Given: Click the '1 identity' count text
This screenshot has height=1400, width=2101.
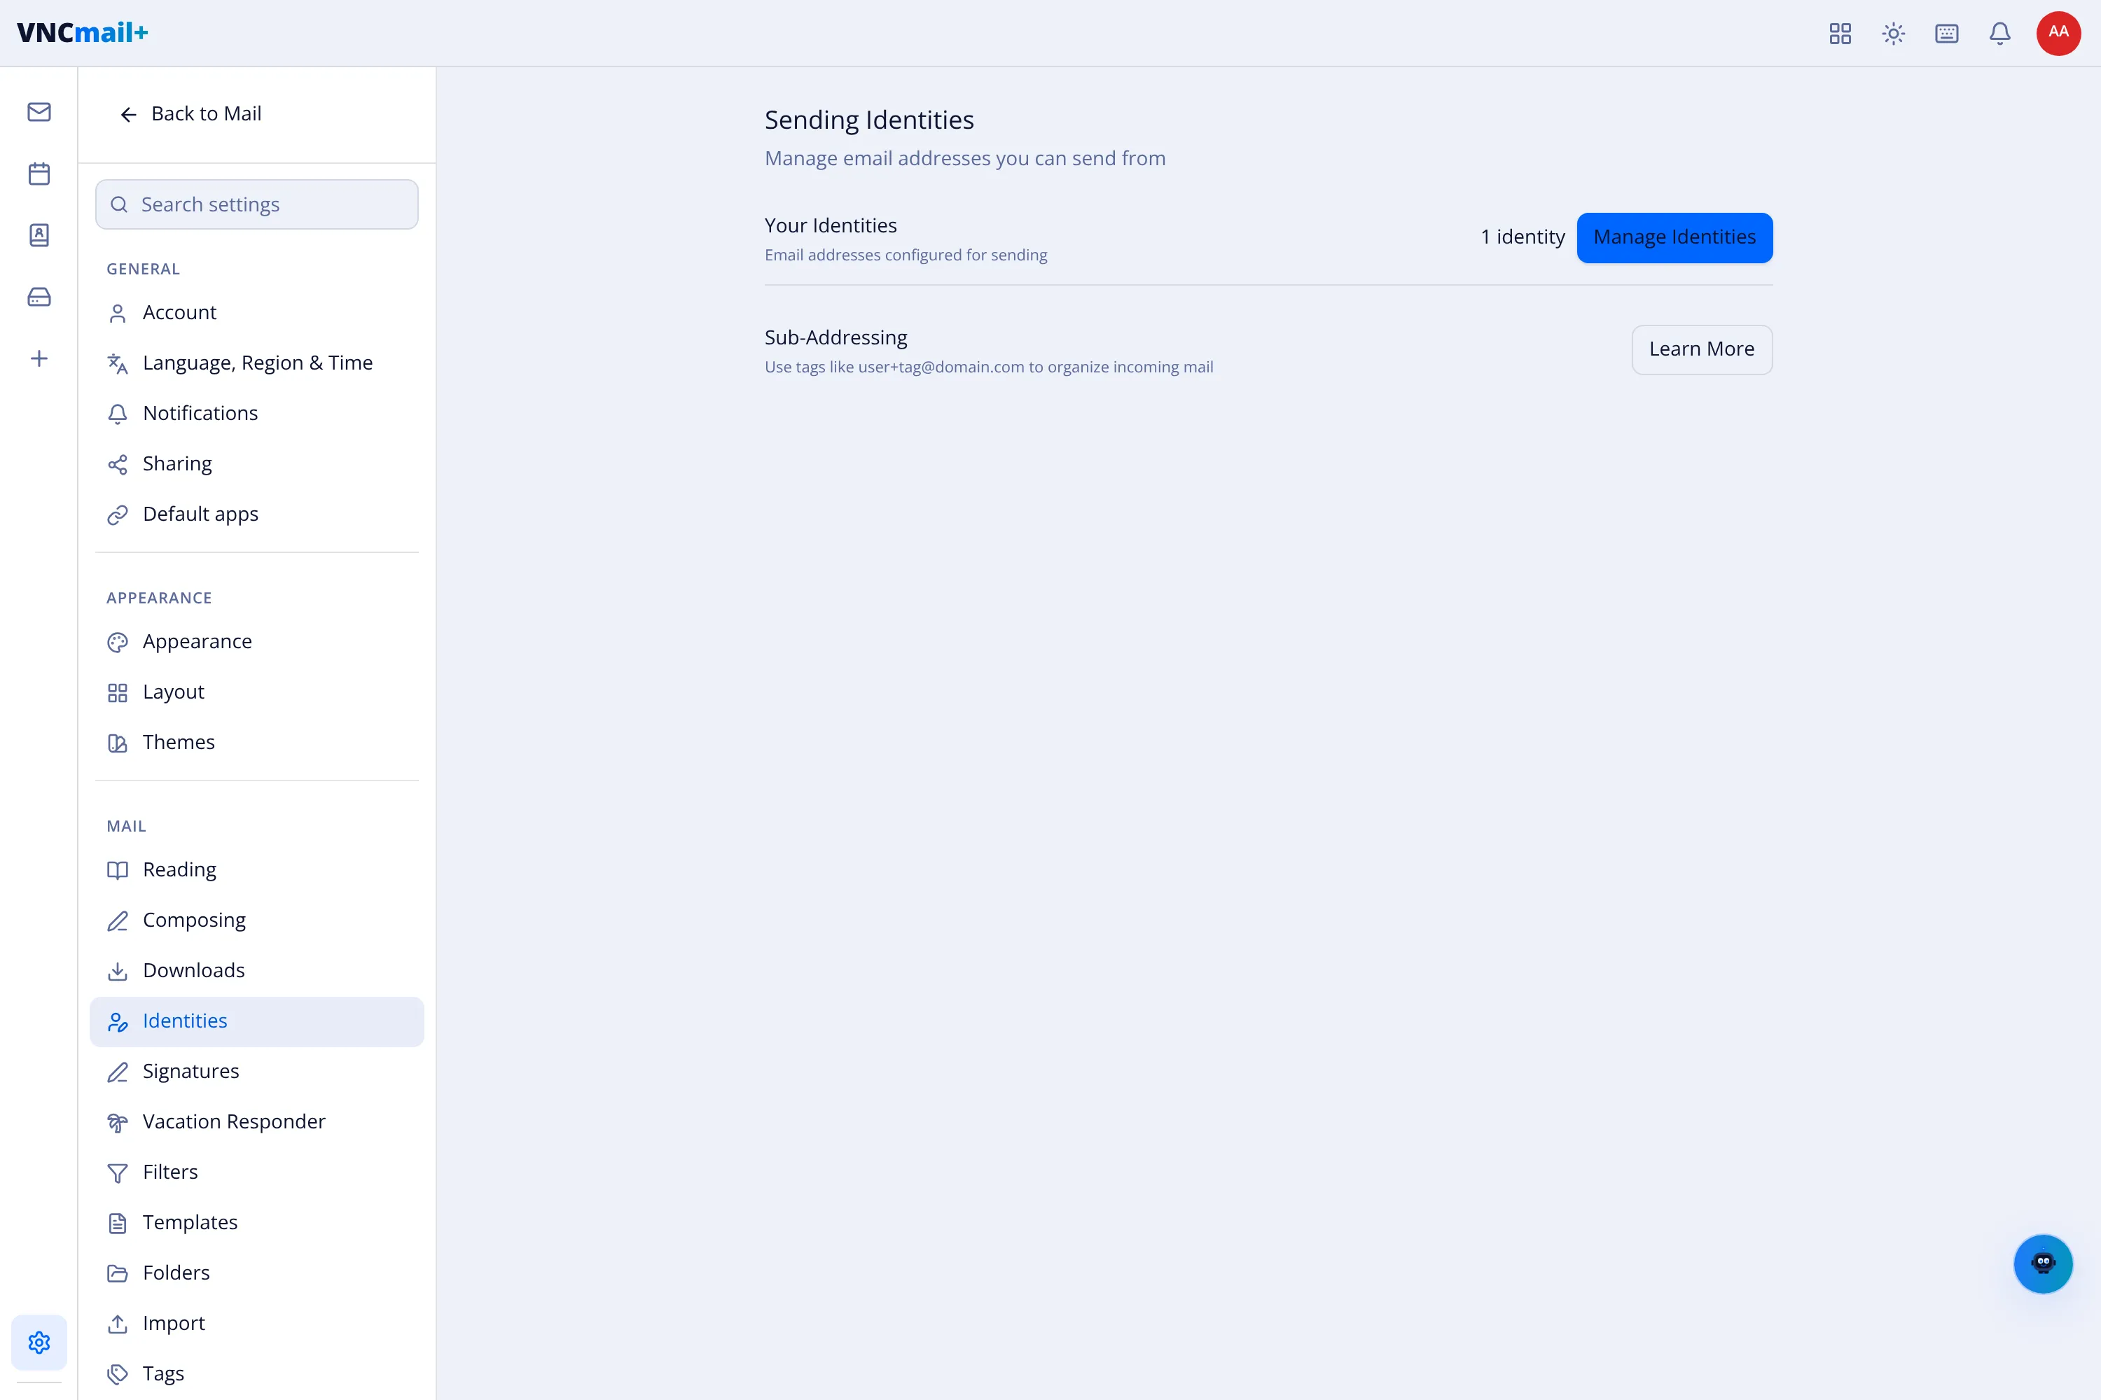Looking at the screenshot, I should (1522, 237).
